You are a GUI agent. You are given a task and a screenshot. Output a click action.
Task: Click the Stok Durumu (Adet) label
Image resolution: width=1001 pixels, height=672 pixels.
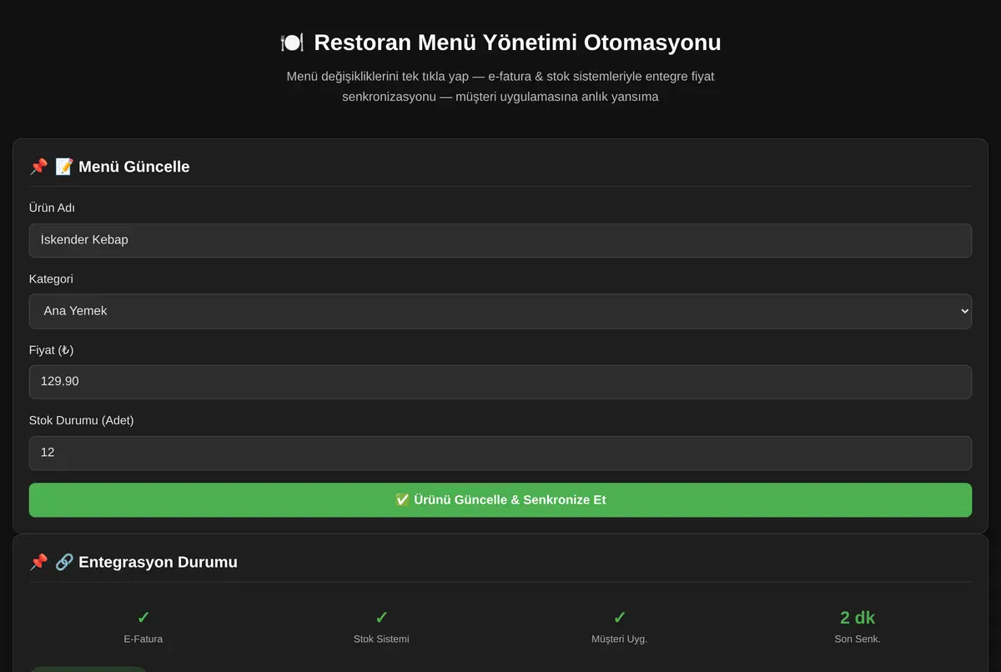point(81,420)
